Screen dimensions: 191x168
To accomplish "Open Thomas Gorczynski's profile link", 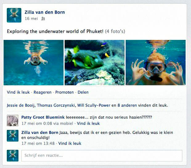I will pyautogui.click(x=56, y=106).
